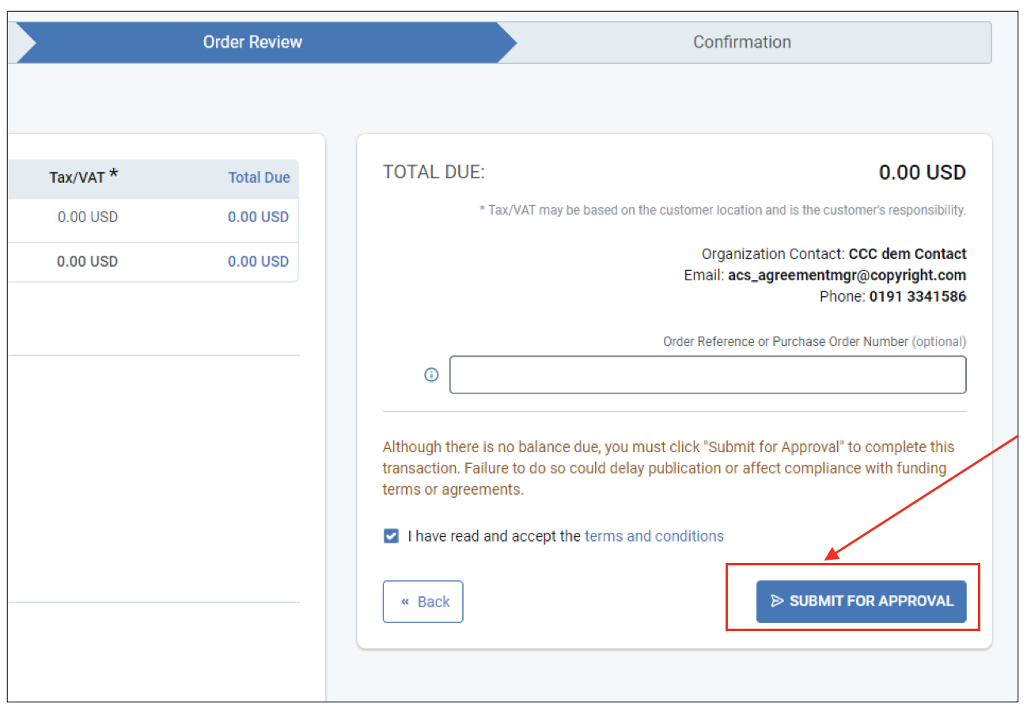Click the first row Total Due amount

click(258, 217)
